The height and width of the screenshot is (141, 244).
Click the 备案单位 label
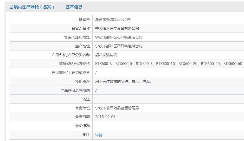point(82,108)
